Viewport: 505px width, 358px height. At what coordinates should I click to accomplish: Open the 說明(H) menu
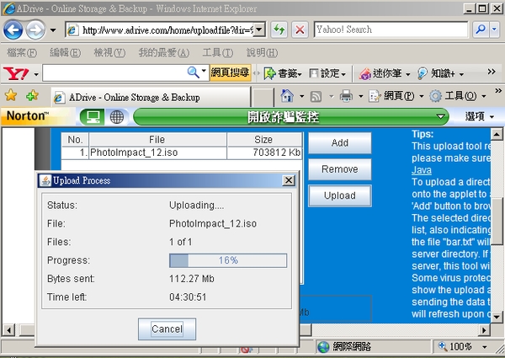(262, 52)
